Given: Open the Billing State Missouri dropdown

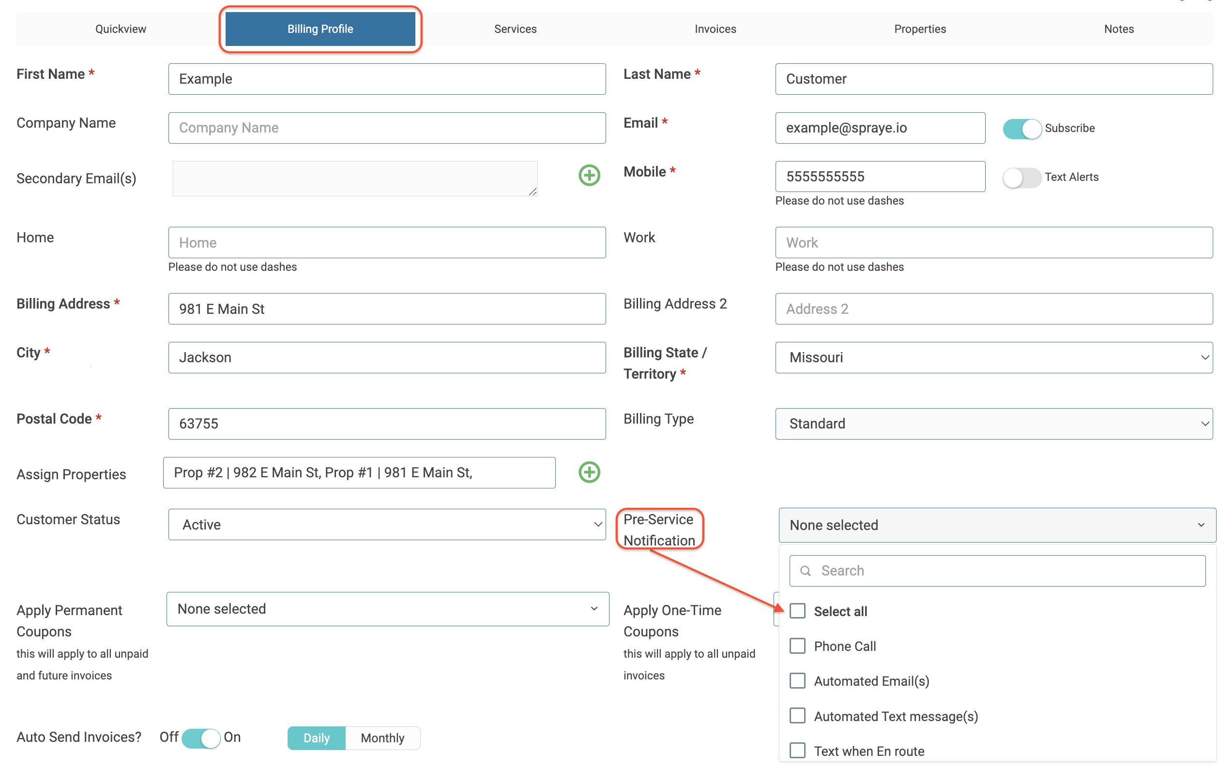Looking at the screenshot, I should click(x=993, y=357).
